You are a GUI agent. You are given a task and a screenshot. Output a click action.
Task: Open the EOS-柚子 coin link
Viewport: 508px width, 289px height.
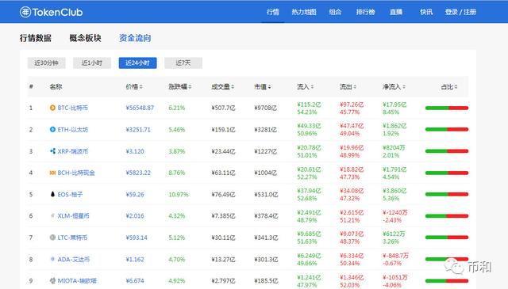[70, 194]
